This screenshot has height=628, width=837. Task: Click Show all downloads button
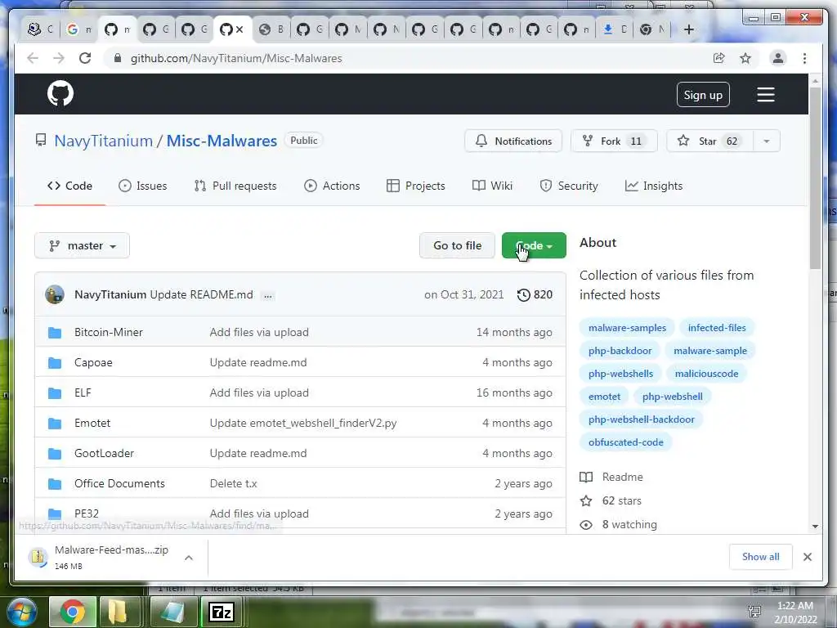(x=761, y=557)
